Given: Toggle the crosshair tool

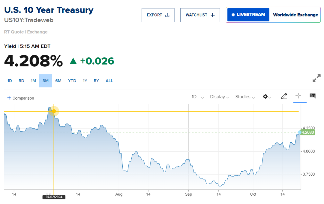Looking at the screenshot, I should click(298, 96).
